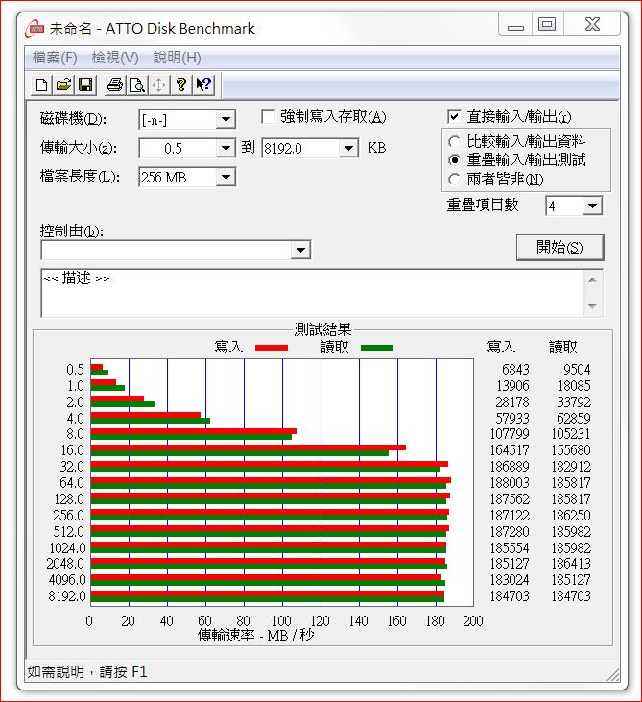Click the yellow question mark About icon
This screenshot has height=702, width=642.
181,85
